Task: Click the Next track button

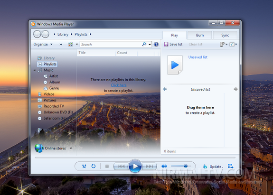Action: tap(149, 167)
